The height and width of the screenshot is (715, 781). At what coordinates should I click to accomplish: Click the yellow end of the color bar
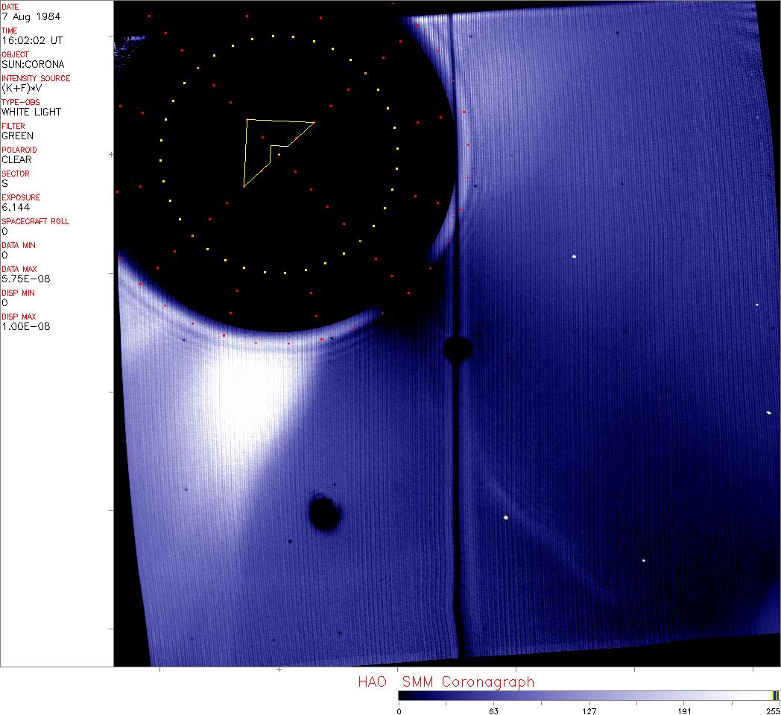point(776,695)
